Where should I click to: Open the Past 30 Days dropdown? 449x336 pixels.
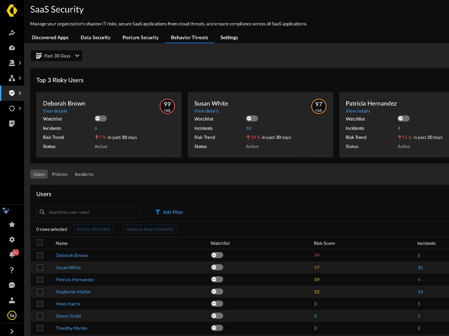tap(56, 56)
